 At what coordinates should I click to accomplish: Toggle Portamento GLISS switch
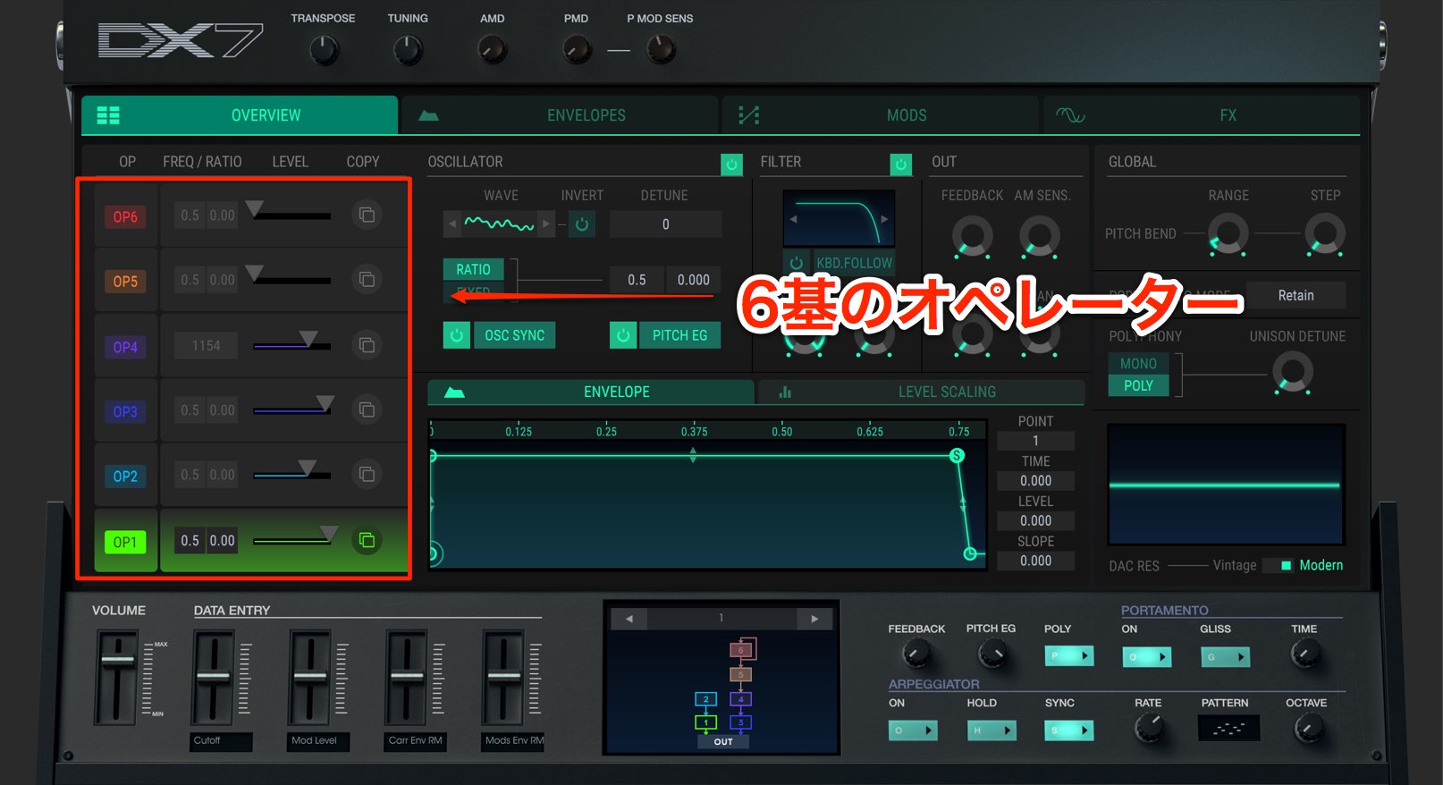point(1225,657)
